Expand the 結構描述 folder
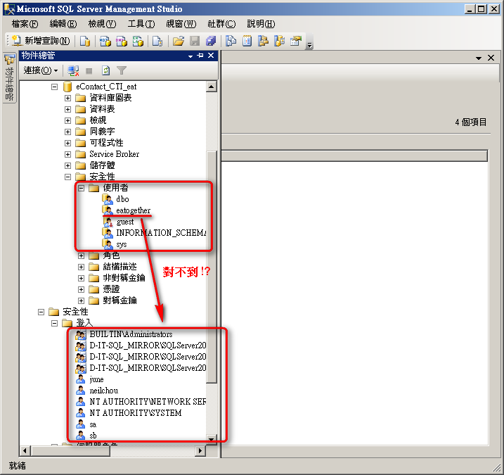Viewport: 504px width, 475px height. click(82, 267)
